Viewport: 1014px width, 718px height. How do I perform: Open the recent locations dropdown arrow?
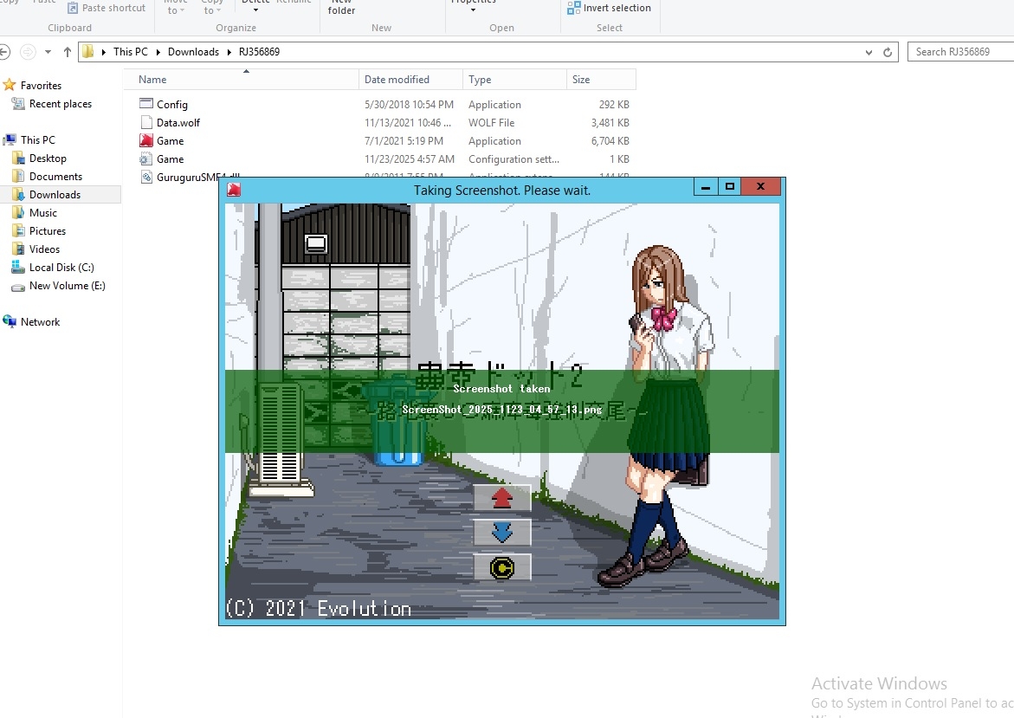pyautogui.click(x=48, y=52)
